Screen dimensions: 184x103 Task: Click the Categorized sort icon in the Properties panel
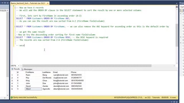tap(181, 10)
